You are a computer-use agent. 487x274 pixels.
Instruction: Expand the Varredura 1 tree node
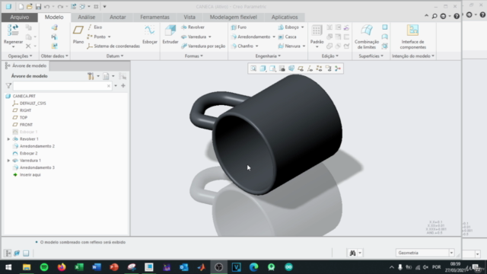point(8,161)
